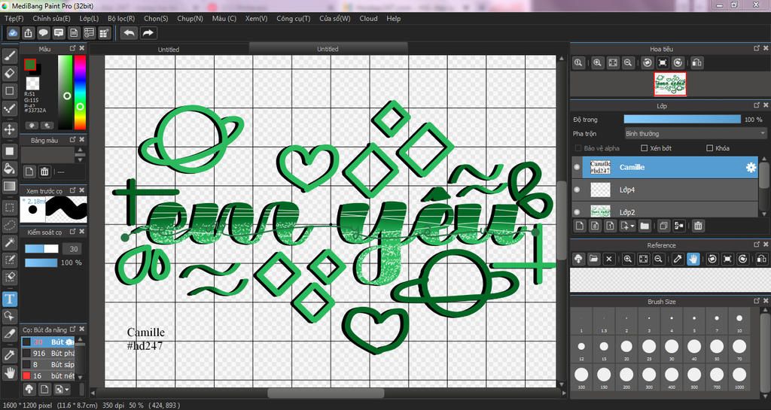The height and width of the screenshot is (410, 771).
Task: Select the Bút sáp brush in brush list
Action: click(x=48, y=364)
